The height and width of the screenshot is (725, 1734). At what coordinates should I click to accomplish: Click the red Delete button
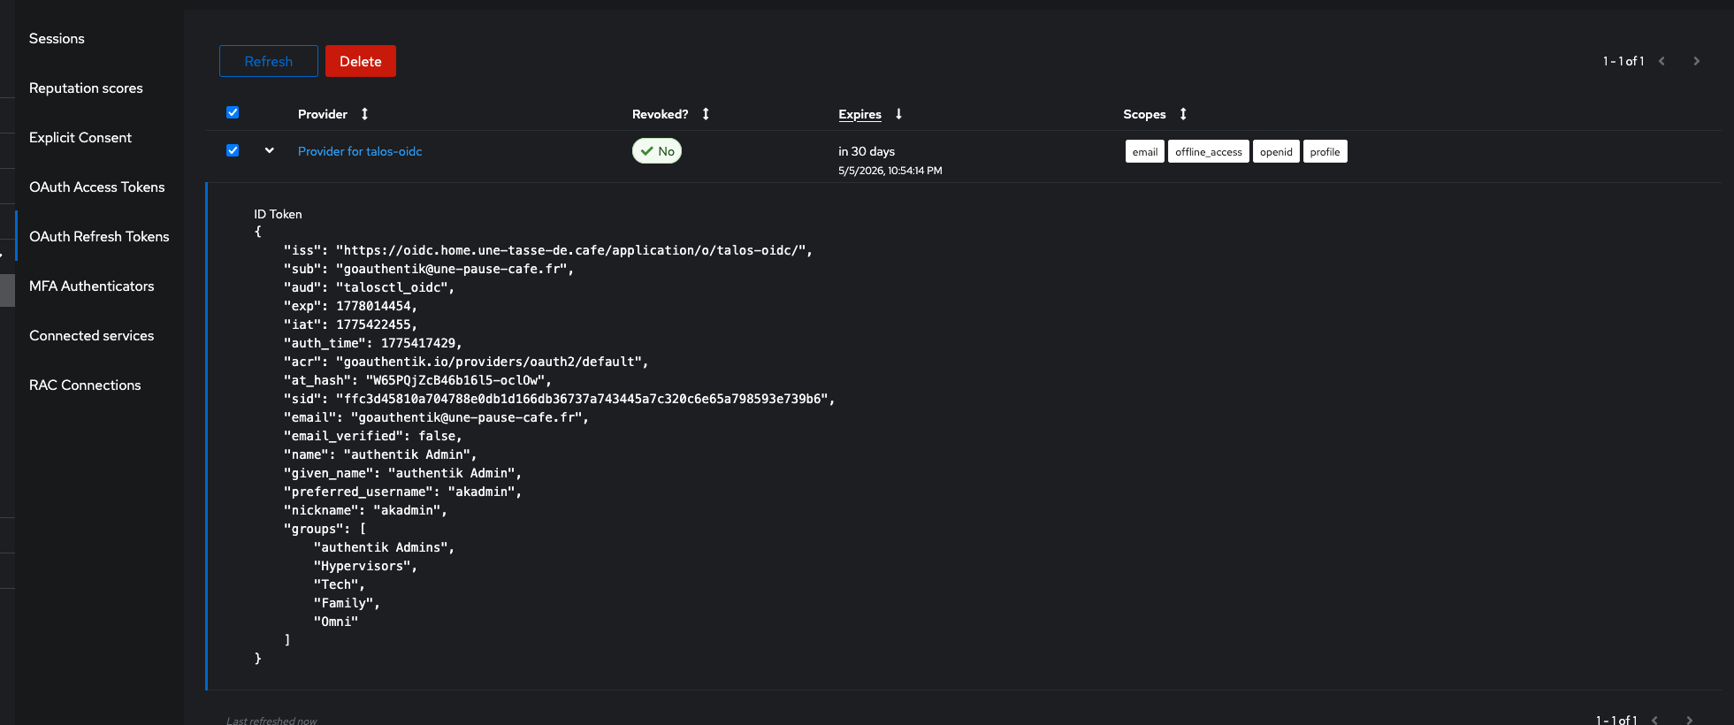(x=361, y=61)
